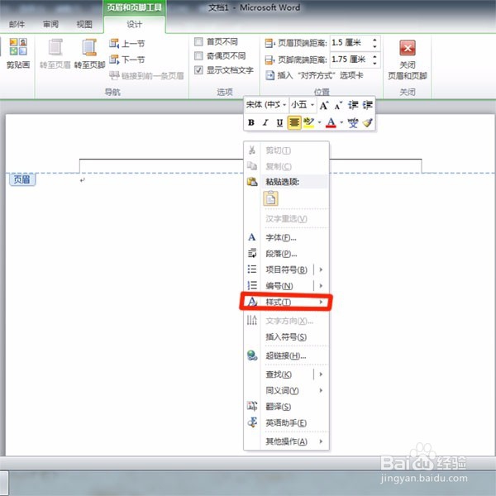
Task: Open 其他操作(A) additional actions submenu
Action: [x=286, y=441]
